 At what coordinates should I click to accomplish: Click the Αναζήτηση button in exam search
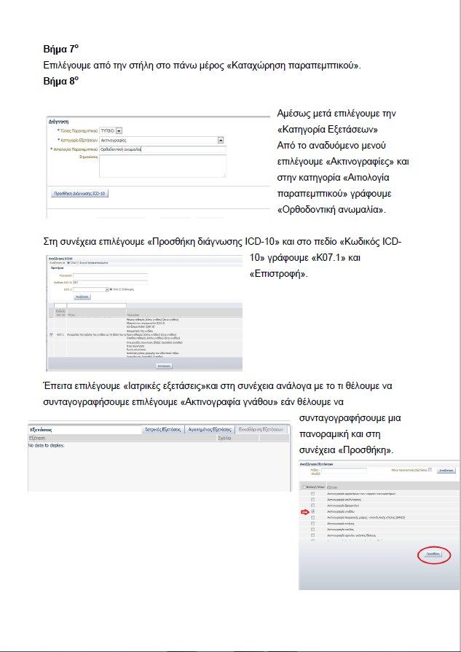pos(446,471)
